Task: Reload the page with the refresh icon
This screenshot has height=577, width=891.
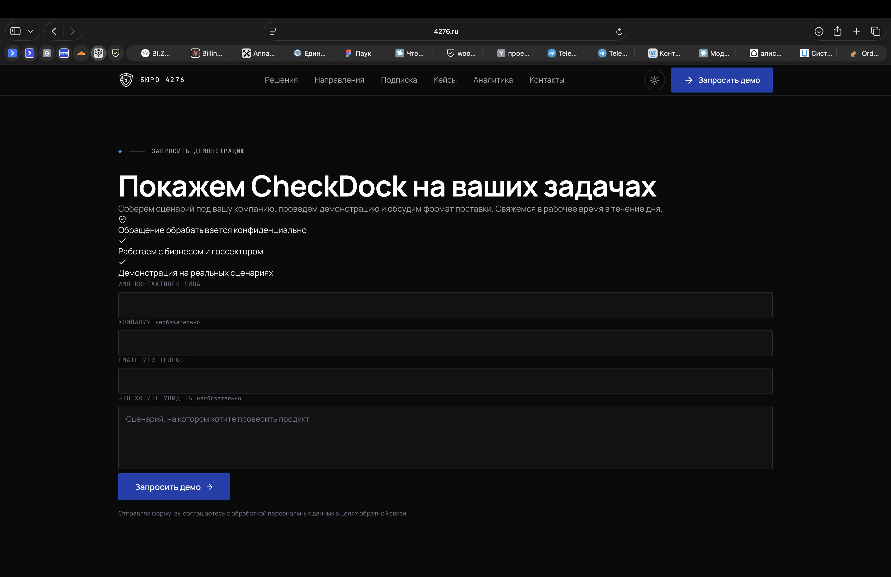Action: [619, 32]
